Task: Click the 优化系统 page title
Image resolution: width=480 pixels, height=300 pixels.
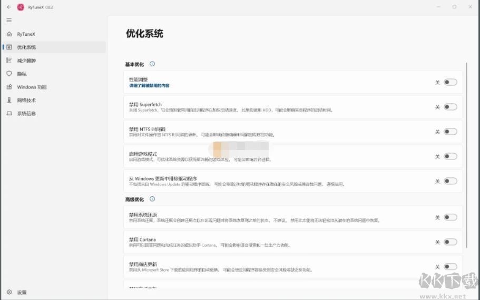Action: point(144,33)
